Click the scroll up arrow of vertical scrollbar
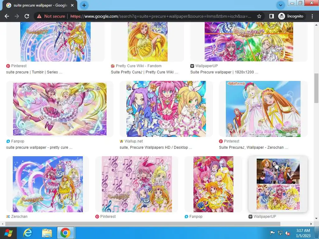The height and width of the screenshot is (239, 319). click(316, 25)
